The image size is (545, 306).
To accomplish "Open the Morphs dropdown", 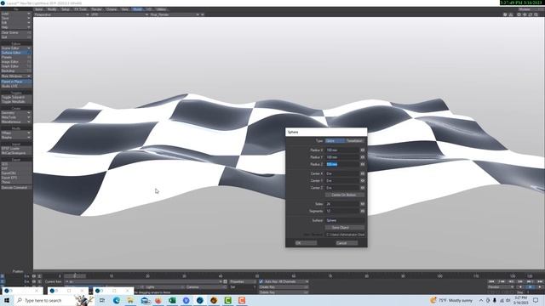I will tap(16, 138).
